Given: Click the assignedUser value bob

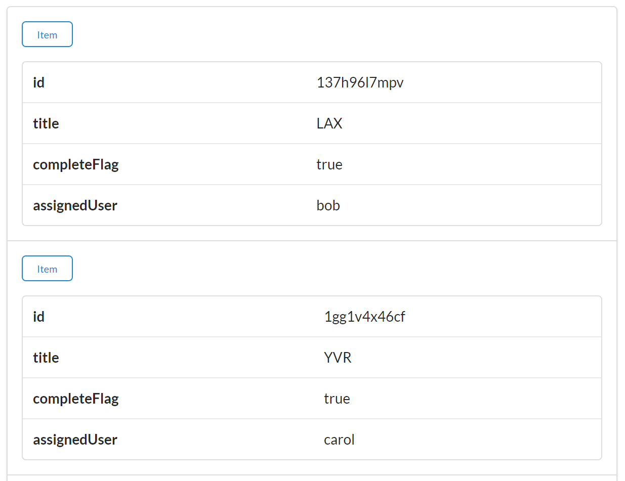Looking at the screenshot, I should [328, 205].
